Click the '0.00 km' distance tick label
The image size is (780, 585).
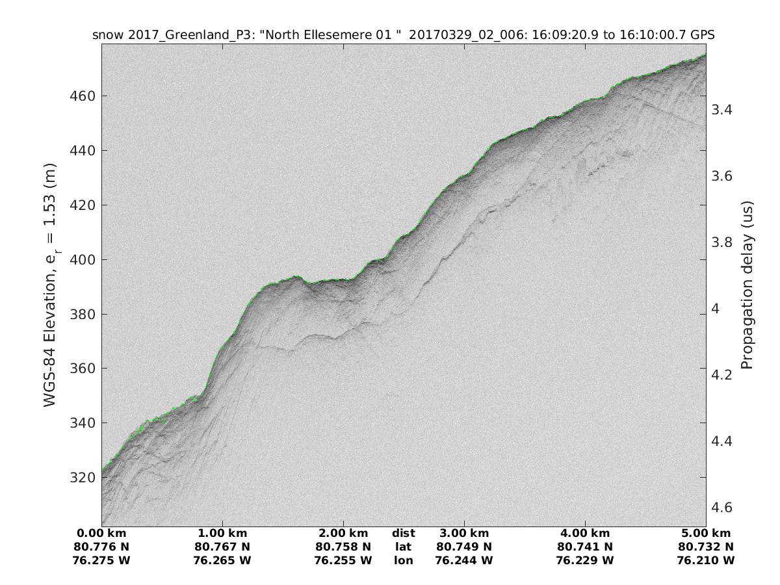102,534
